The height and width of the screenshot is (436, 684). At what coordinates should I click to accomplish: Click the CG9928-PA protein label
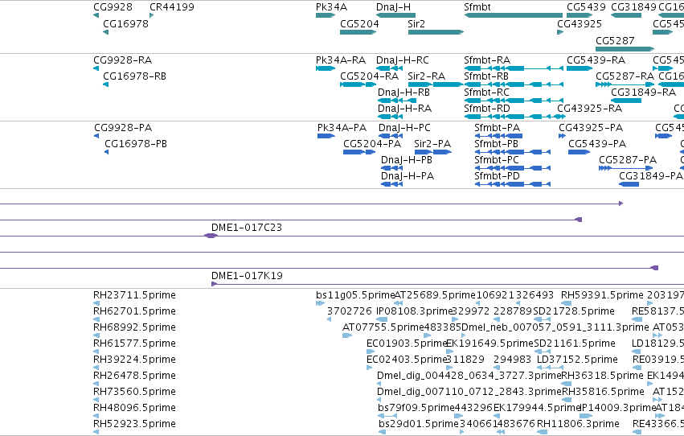[123, 127]
